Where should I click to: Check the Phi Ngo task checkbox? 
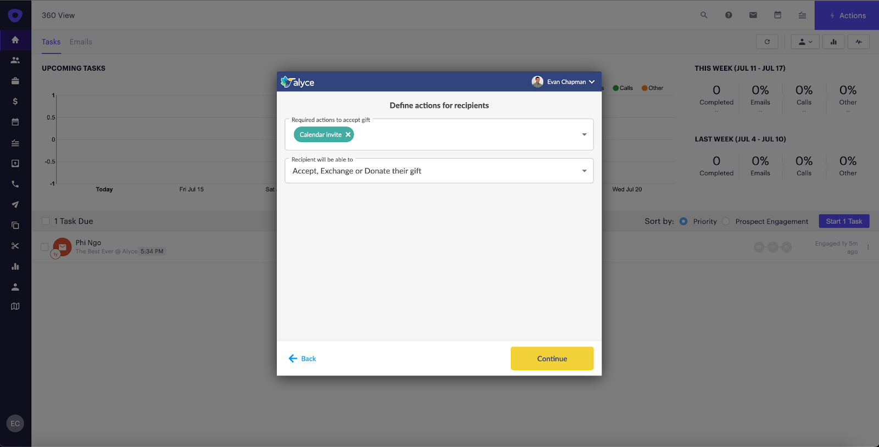tap(44, 247)
